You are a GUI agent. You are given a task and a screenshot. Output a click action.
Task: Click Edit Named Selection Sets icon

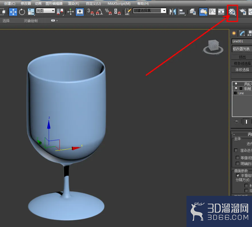click(128, 12)
